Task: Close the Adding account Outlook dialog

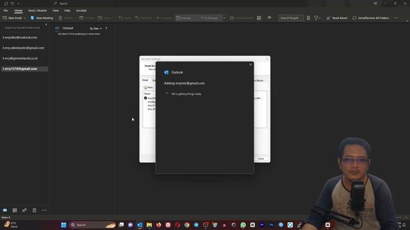Action: 250,65
